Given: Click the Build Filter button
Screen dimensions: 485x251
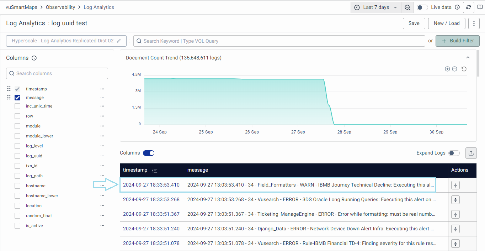Looking at the screenshot, I should (457, 41).
